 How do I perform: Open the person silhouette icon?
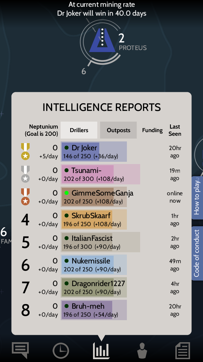(x=142, y=351)
